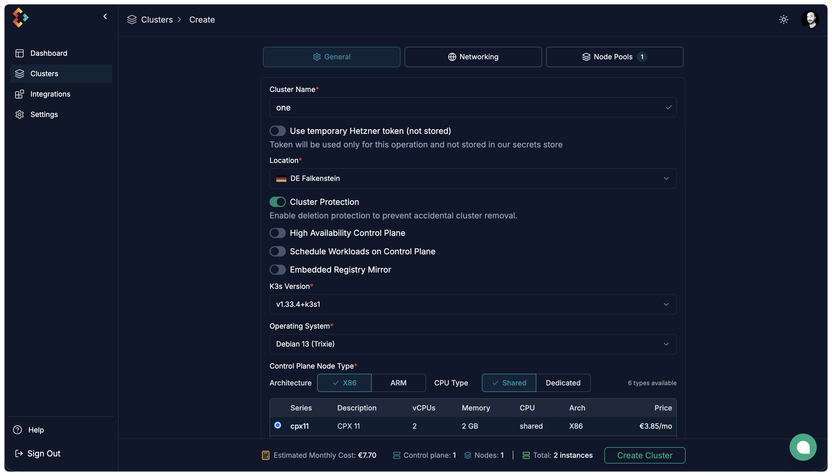Viewport: 832px width, 476px height.
Task: Select the cpx11 radio button
Action: click(277, 425)
